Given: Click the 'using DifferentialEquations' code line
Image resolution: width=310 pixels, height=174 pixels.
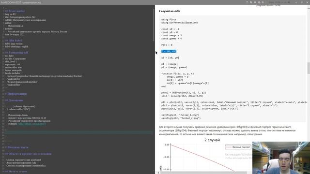Looking at the screenshot, I should (179, 23).
